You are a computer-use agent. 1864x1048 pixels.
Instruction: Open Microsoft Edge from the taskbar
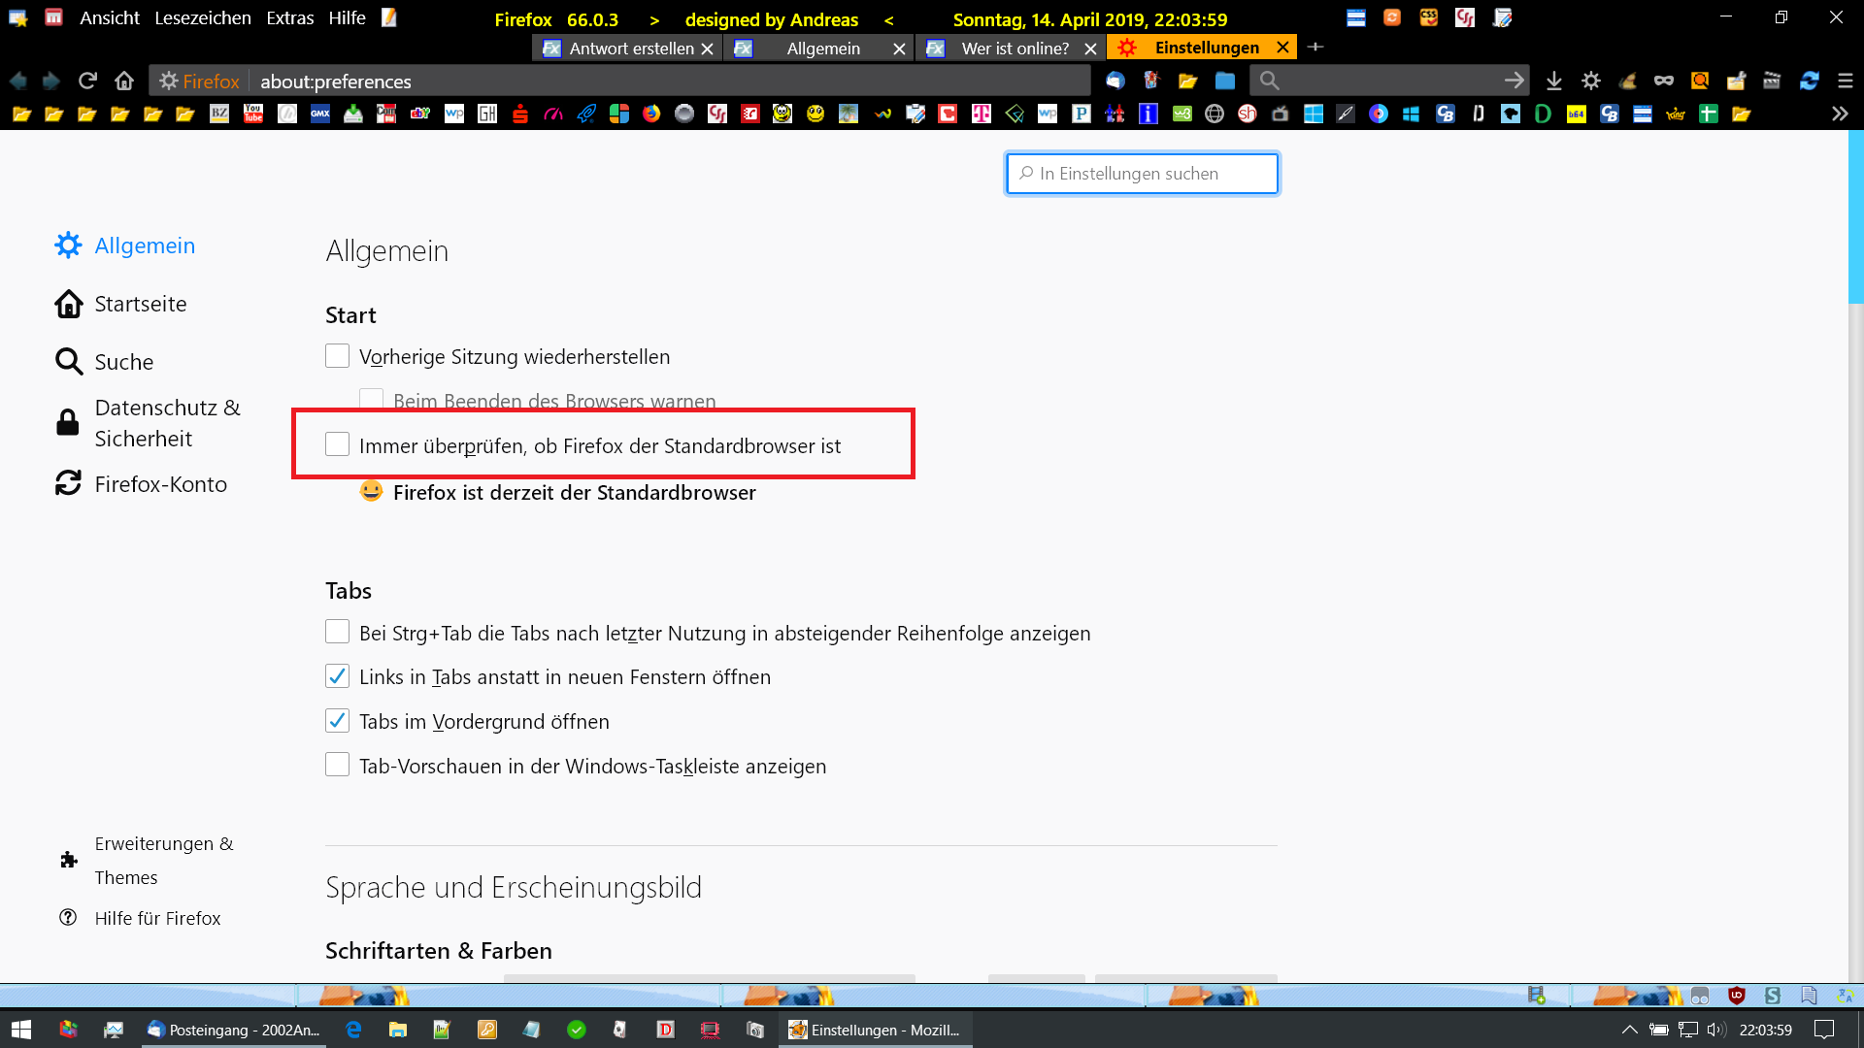coord(353,1030)
